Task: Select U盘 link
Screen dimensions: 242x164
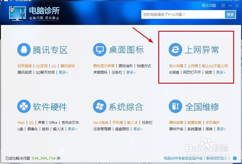Action: click(20, 129)
